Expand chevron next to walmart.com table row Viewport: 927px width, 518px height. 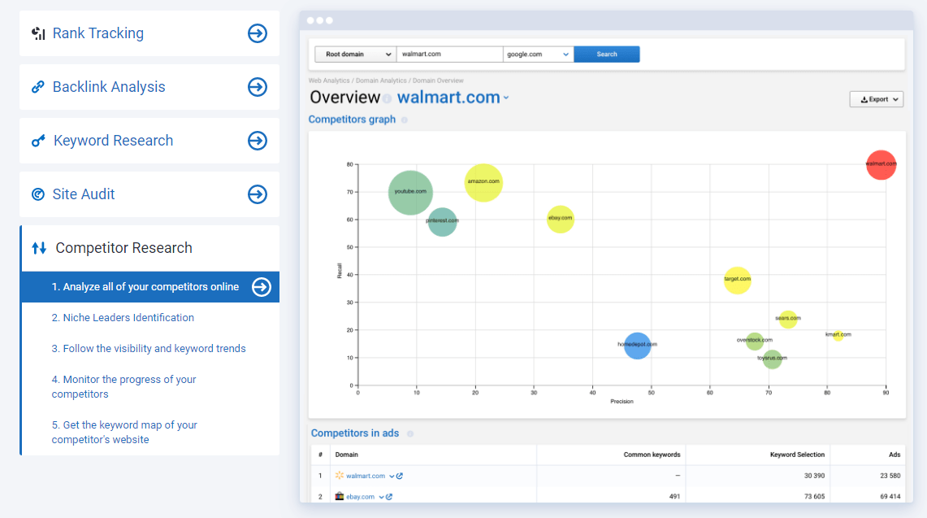tap(392, 476)
